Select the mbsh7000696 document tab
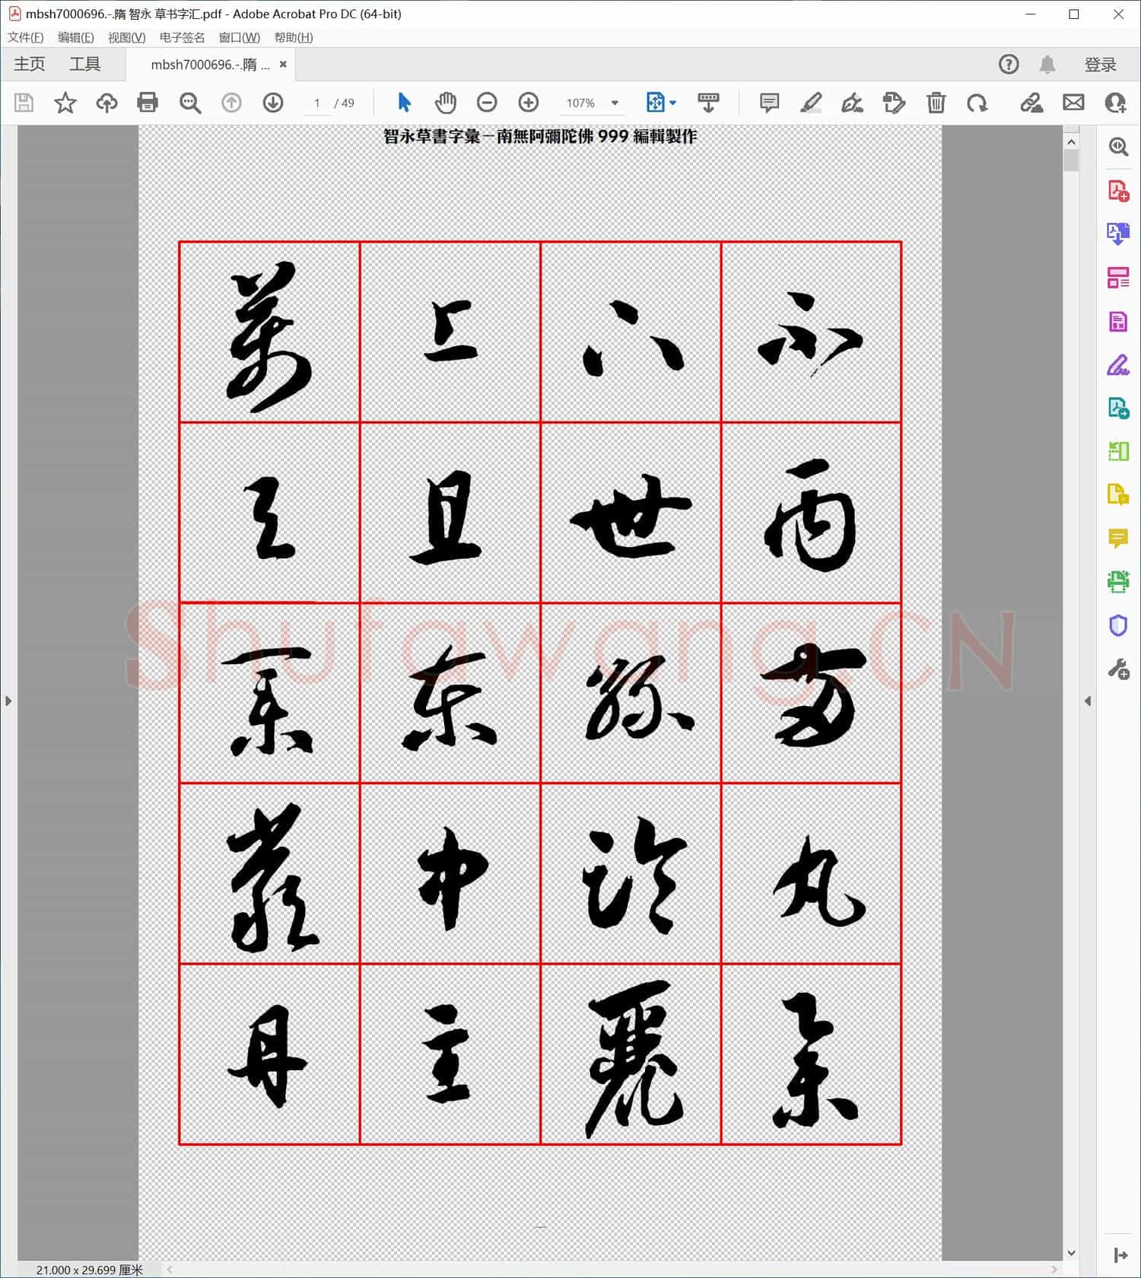This screenshot has width=1141, height=1278. pyautogui.click(x=210, y=65)
